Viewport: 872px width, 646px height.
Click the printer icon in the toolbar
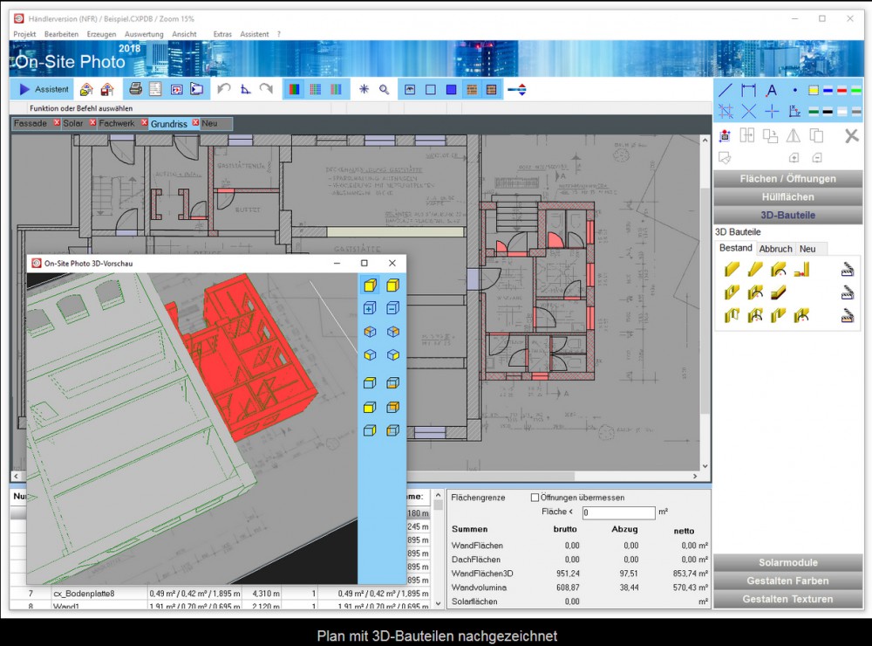tap(135, 89)
